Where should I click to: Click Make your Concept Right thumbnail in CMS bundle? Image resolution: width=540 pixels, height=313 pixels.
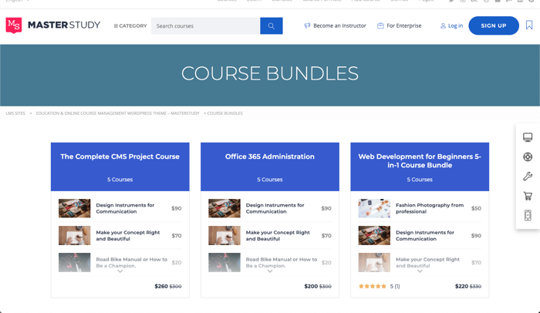(74, 236)
